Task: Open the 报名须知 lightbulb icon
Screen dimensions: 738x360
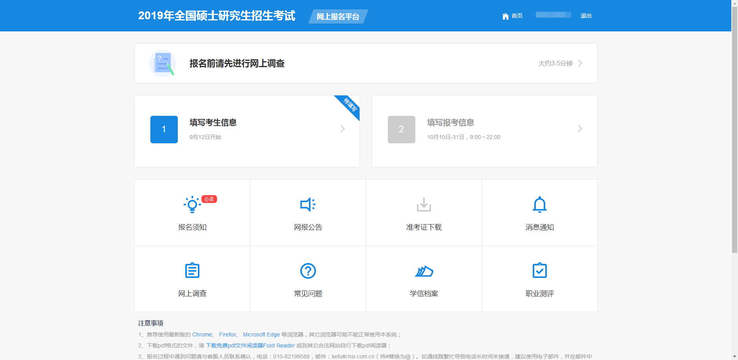Action: point(192,205)
